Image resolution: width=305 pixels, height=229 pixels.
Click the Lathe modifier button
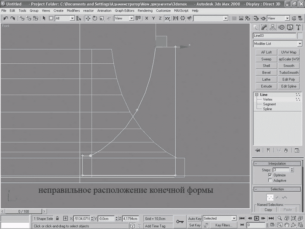[266, 79]
